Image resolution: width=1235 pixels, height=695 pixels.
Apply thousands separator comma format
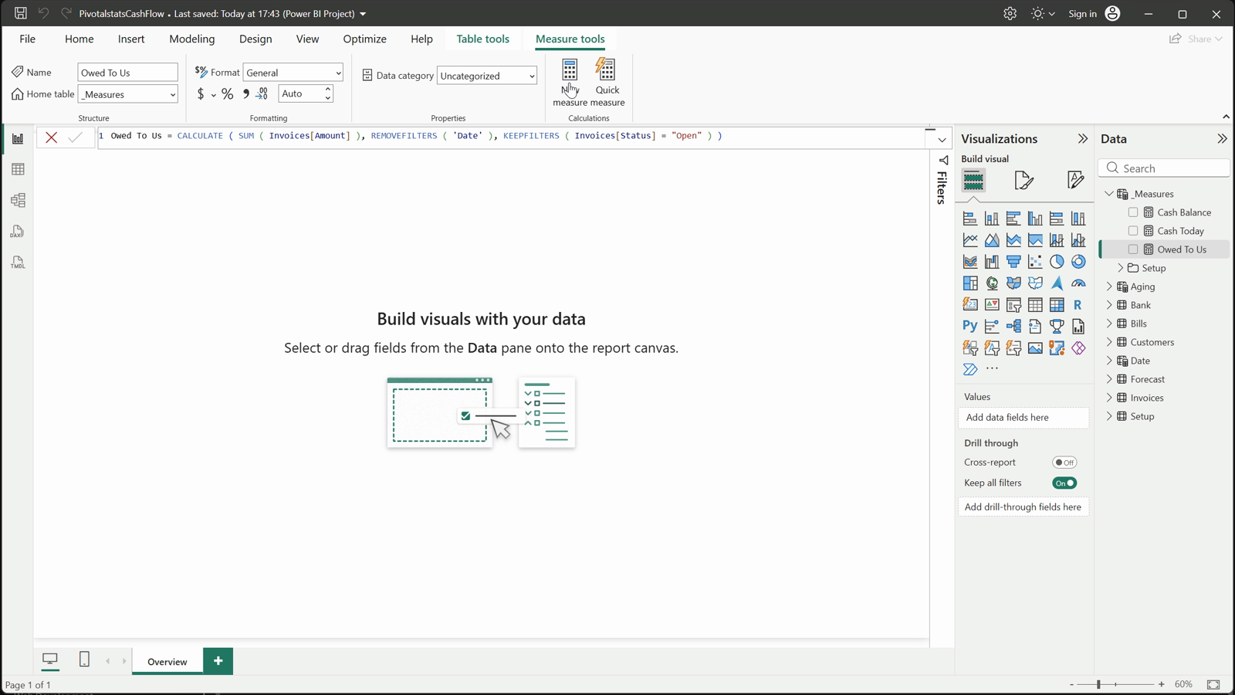245,94
